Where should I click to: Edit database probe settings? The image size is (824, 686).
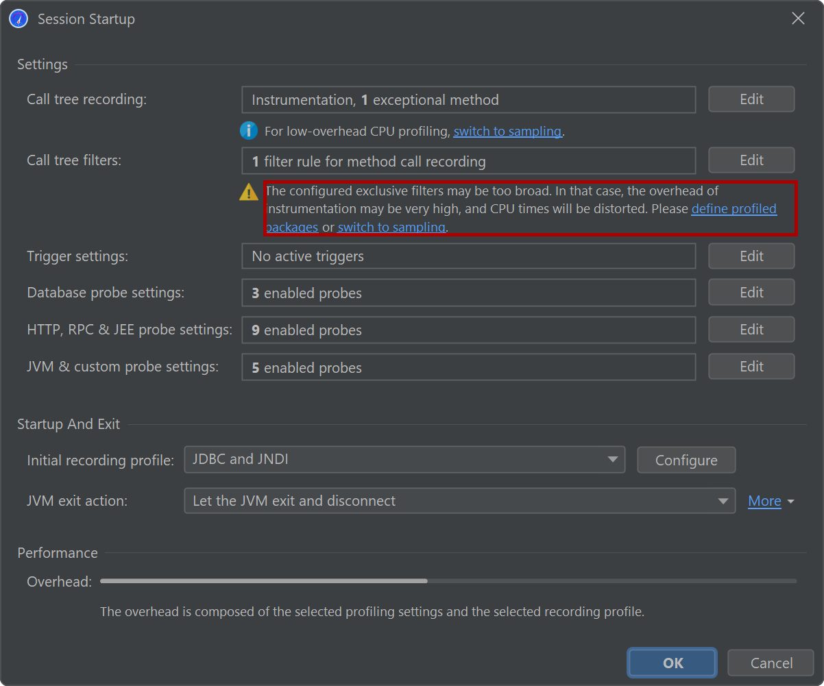click(x=751, y=293)
